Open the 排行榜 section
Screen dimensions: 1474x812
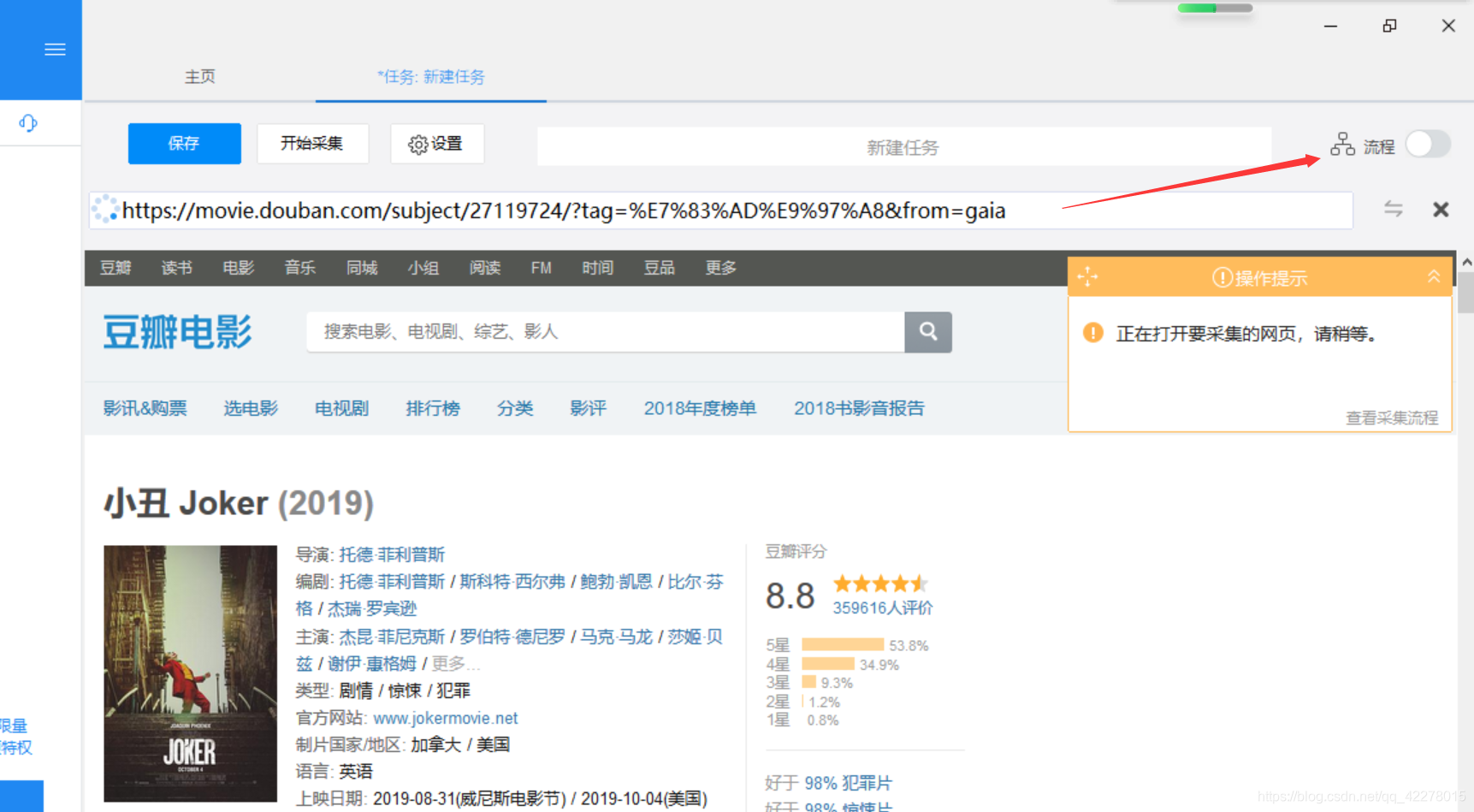[x=433, y=408]
